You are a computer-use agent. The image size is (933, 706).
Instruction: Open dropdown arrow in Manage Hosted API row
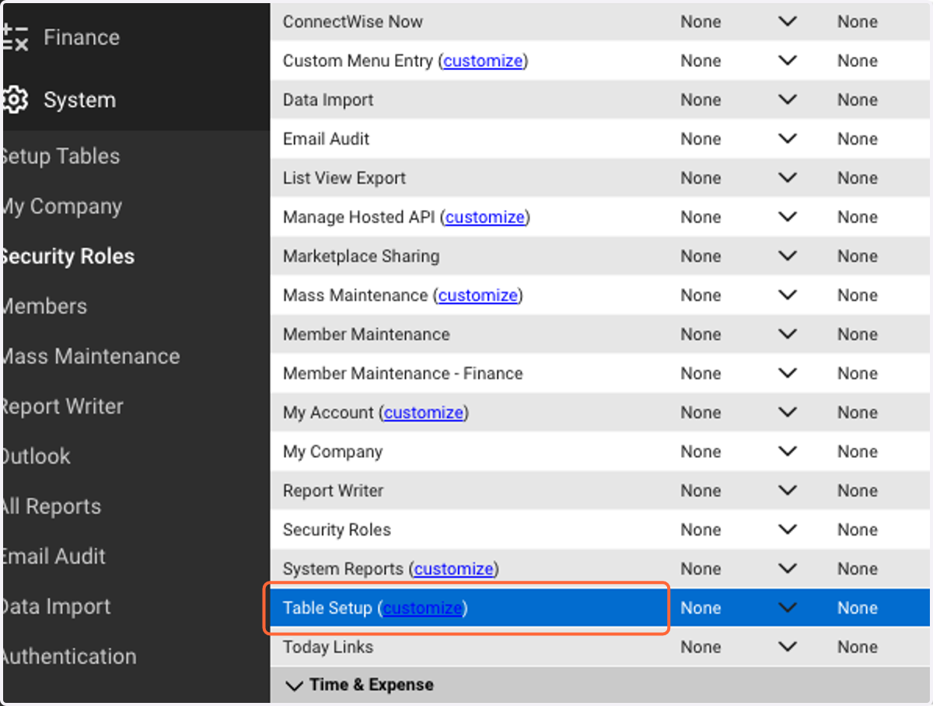[x=788, y=217]
